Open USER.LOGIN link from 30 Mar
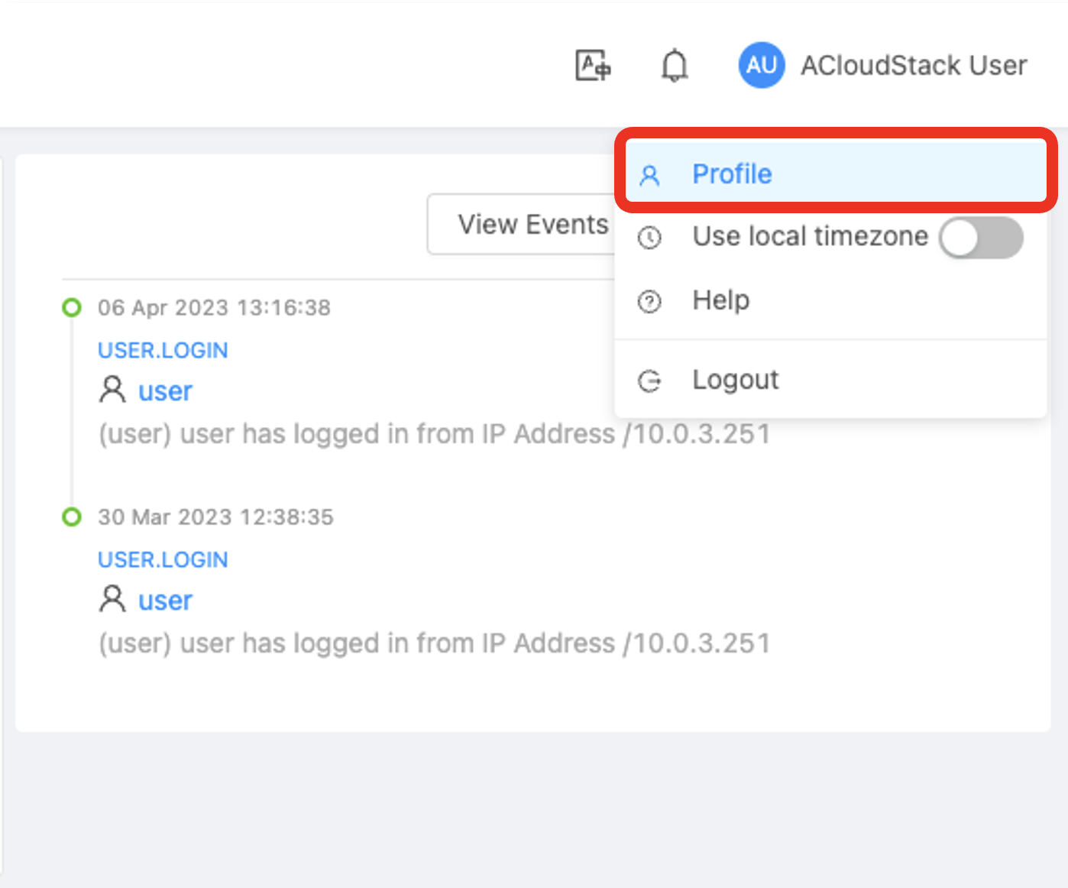Screen dimensions: 1068x888 click(x=163, y=559)
